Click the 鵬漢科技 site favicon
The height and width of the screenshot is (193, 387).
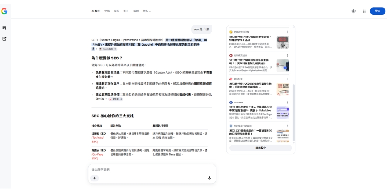click(x=231, y=79)
